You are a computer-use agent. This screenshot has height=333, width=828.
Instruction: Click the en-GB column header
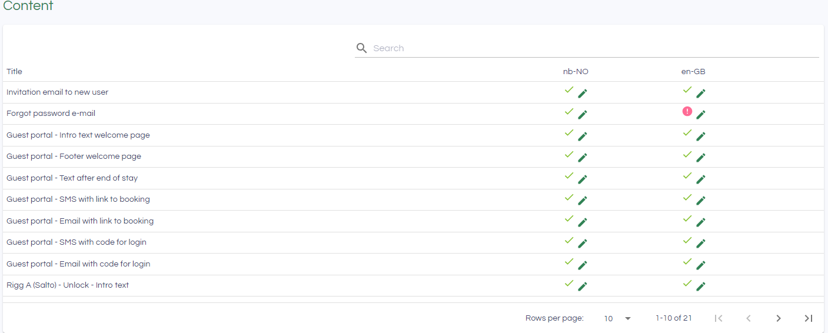click(693, 72)
